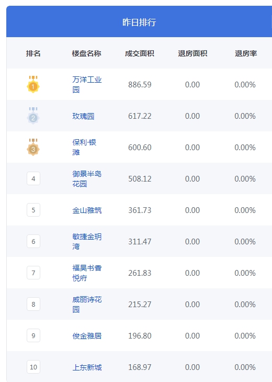Click the gold rank 1 medal icon
272x382 pixels.
click(33, 84)
